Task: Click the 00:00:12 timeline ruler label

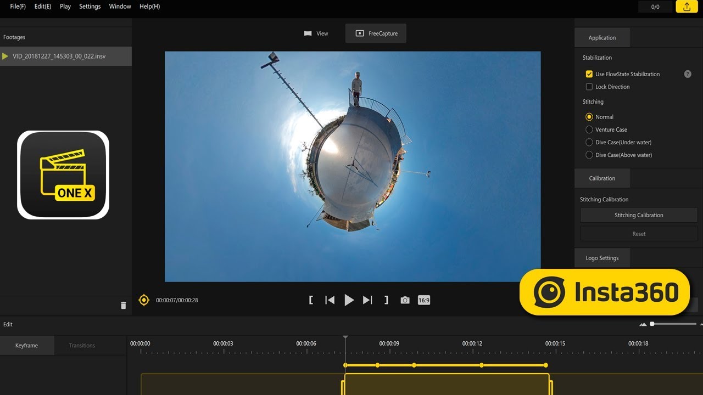Action: [472, 343]
